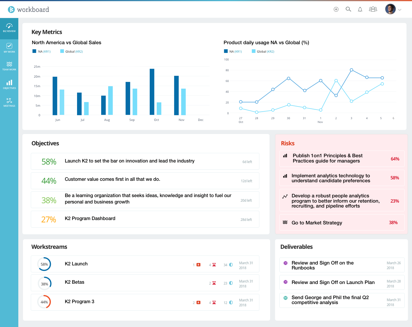The image size is (412, 327).
Task: Click the Oct NA sales bar
Action: pyautogui.click(x=152, y=92)
